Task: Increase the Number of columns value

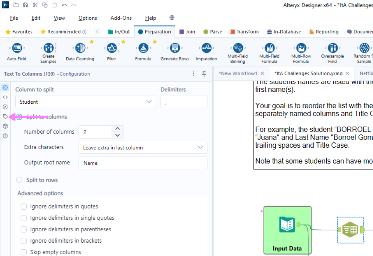Action: click(x=118, y=128)
